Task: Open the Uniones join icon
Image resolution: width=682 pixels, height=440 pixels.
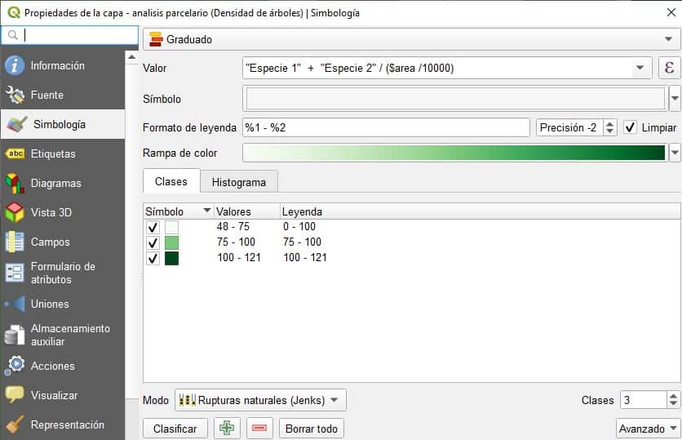Action: pos(15,304)
